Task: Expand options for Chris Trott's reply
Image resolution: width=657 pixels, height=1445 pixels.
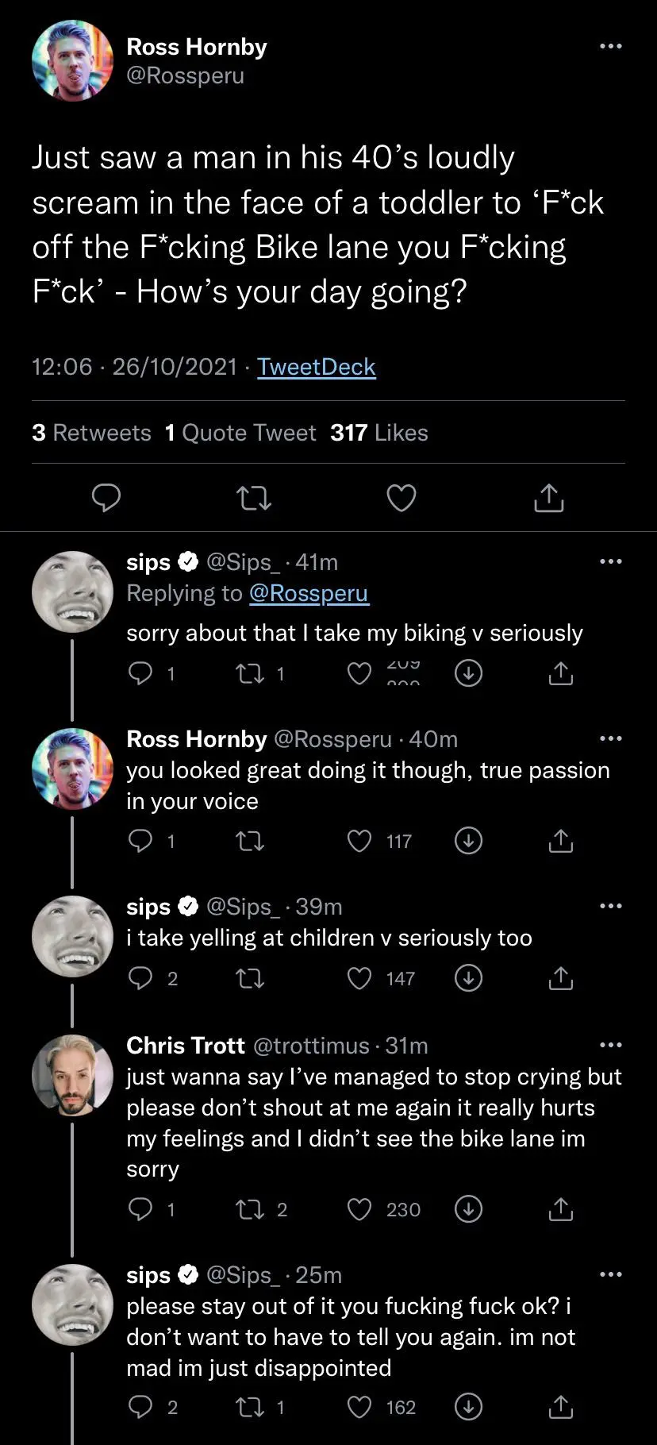Action: (610, 1045)
